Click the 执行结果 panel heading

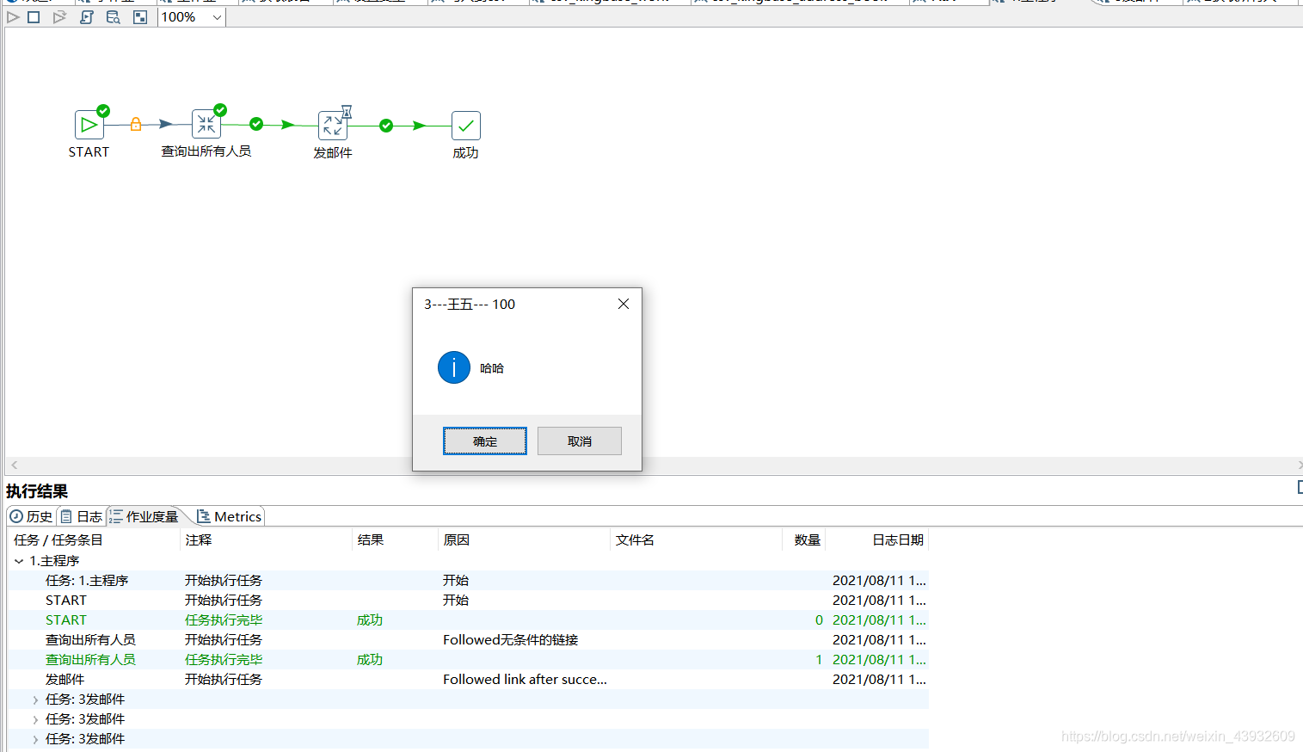point(37,491)
